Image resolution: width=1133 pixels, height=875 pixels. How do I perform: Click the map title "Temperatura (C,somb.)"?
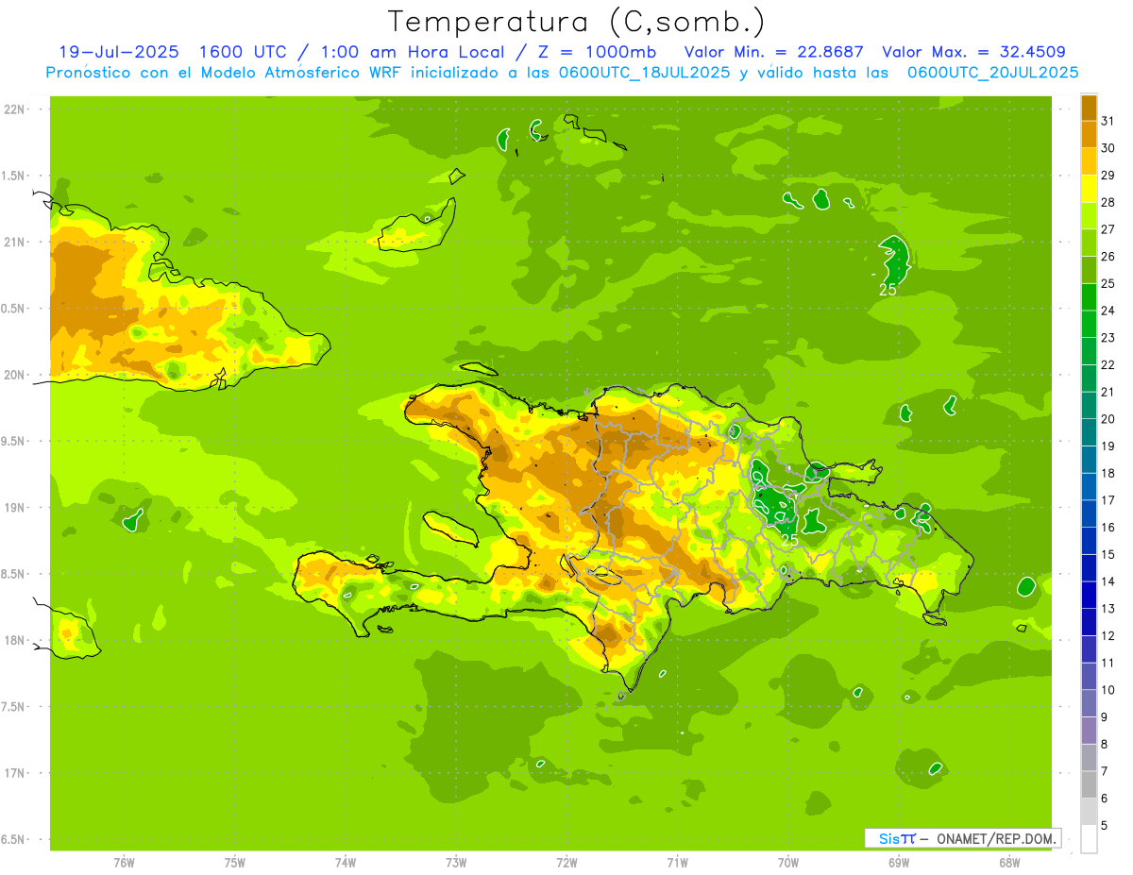[577, 22]
